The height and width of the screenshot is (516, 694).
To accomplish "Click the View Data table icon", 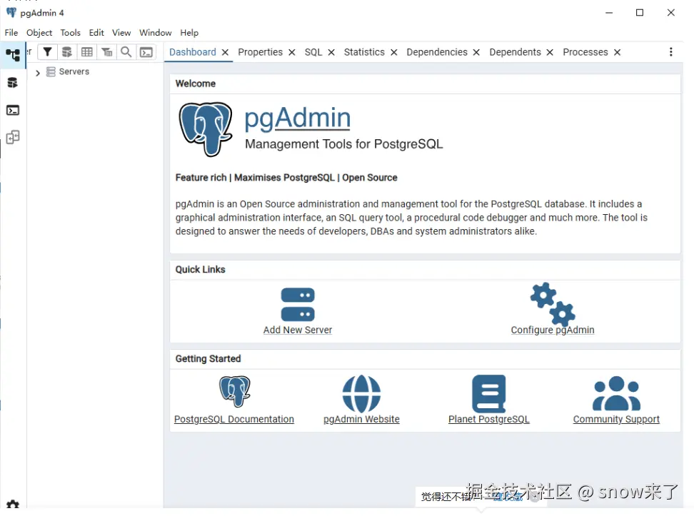I will pyautogui.click(x=87, y=52).
